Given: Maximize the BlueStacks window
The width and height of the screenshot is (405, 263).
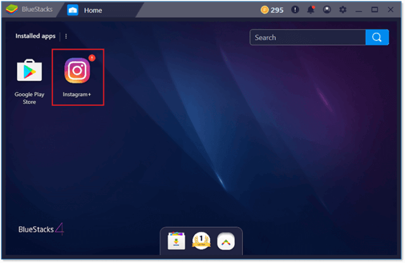Looking at the screenshot, I should click(x=375, y=10).
